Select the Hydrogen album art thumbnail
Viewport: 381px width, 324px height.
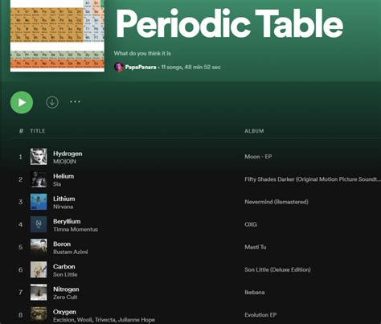(39, 157)
